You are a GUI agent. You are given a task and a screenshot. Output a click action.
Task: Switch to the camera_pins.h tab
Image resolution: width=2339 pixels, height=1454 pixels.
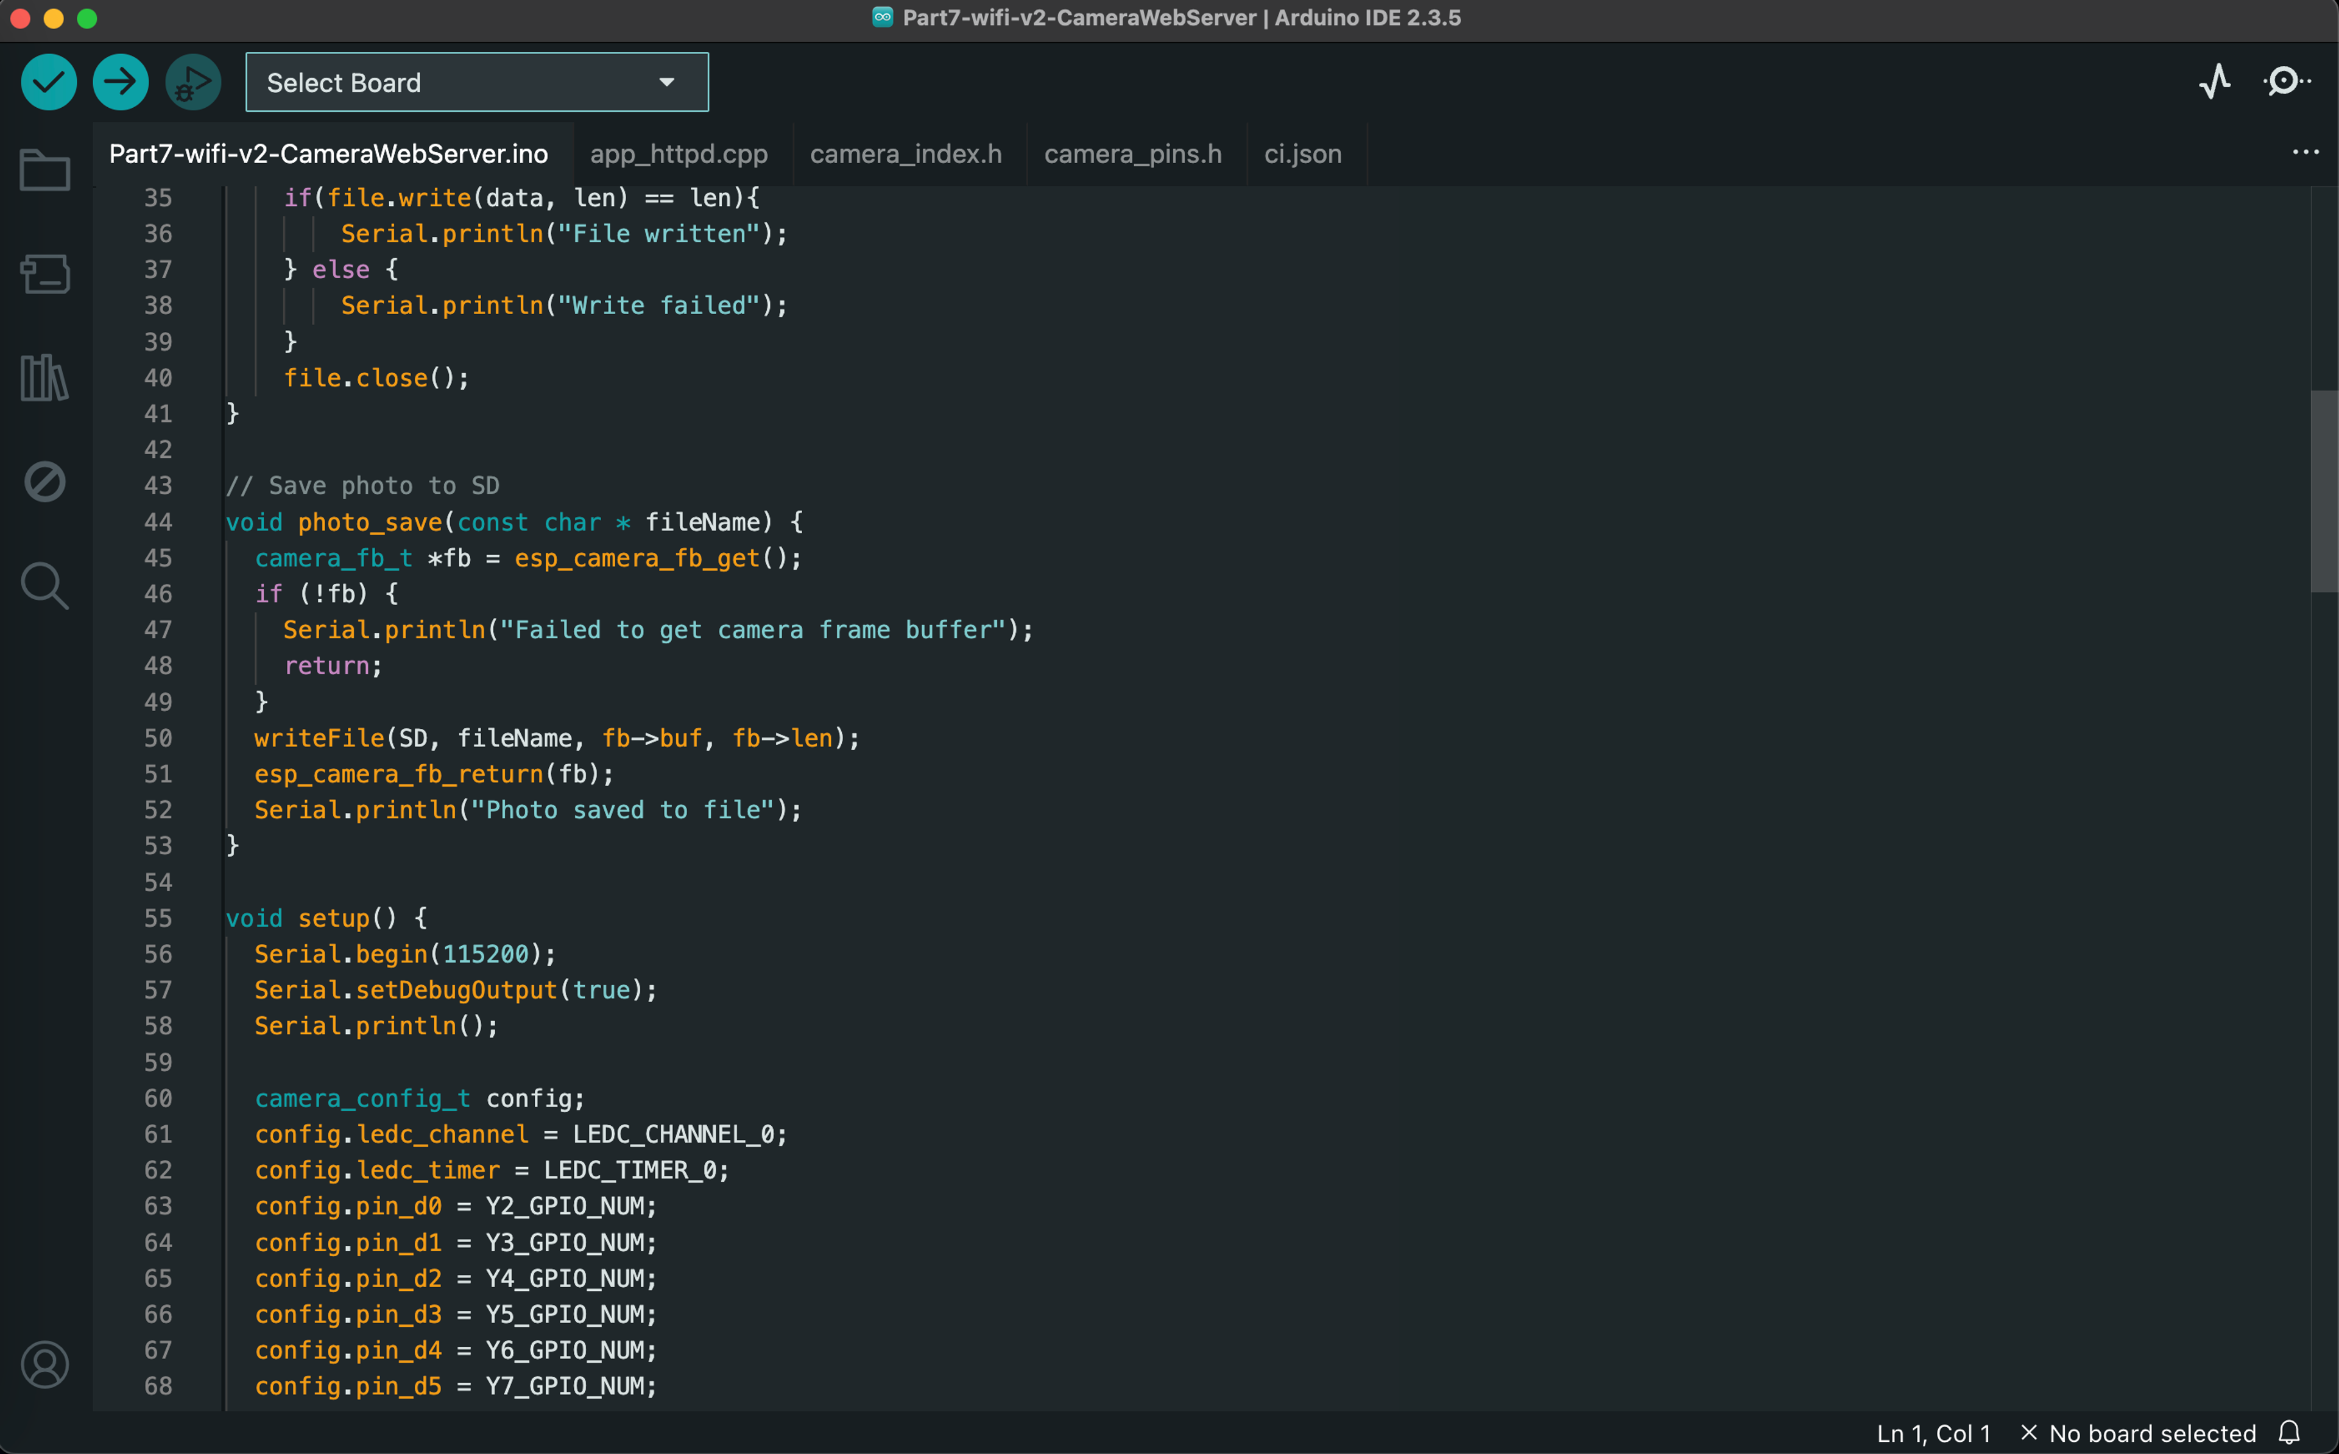tap(1132, 154)
